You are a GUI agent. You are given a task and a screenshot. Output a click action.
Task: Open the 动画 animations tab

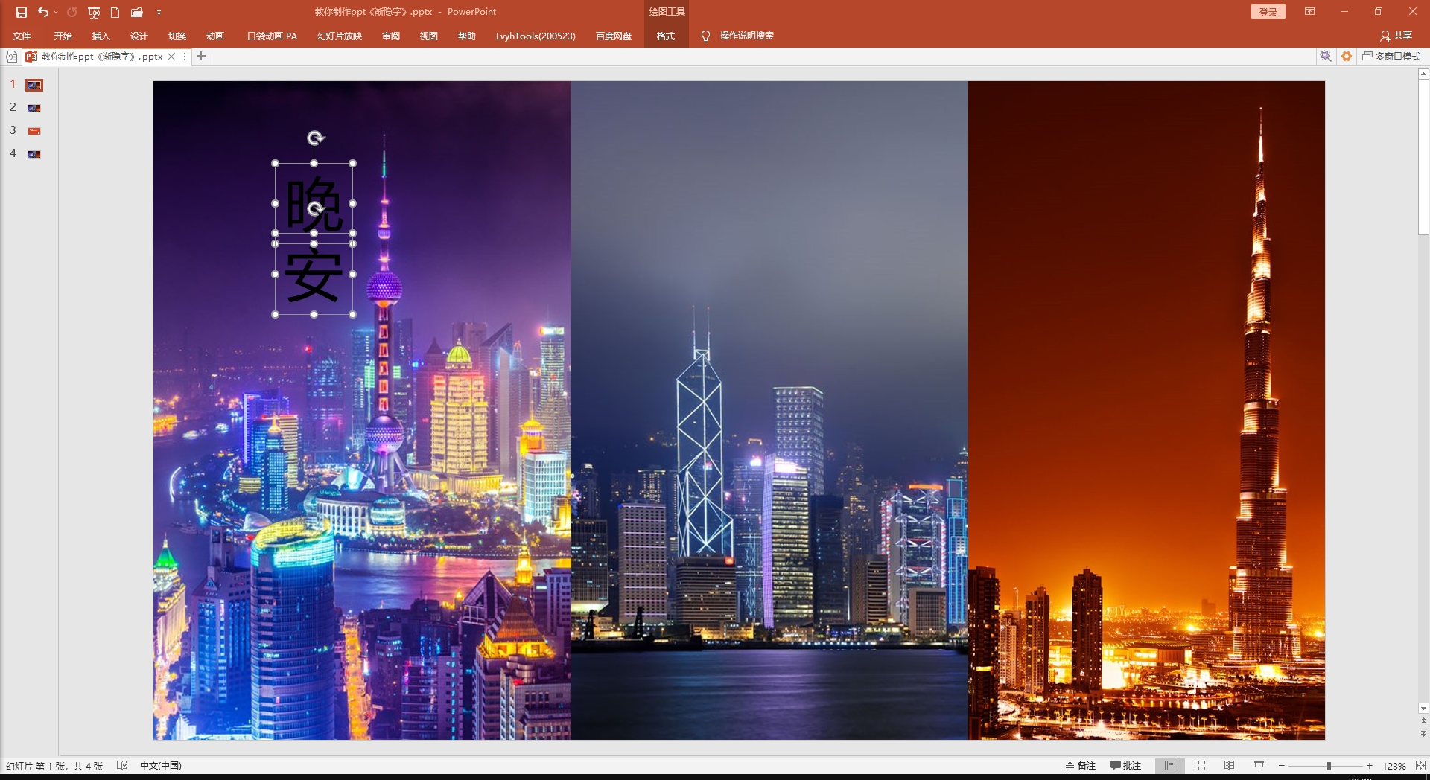[214, 36]
